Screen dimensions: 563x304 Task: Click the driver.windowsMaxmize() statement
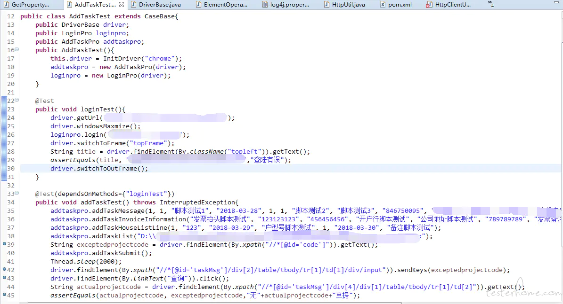(x=96, y=126)
